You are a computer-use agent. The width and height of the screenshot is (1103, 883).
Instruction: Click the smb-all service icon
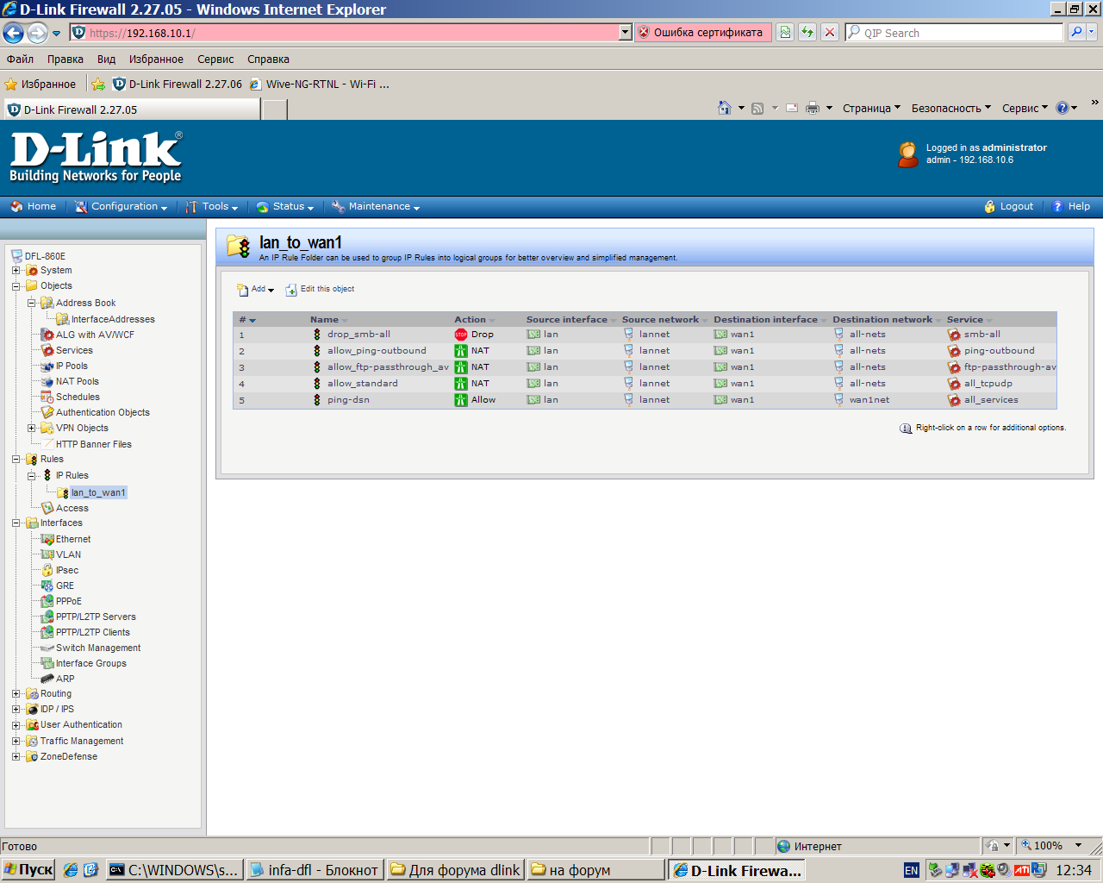pos(954,335)
